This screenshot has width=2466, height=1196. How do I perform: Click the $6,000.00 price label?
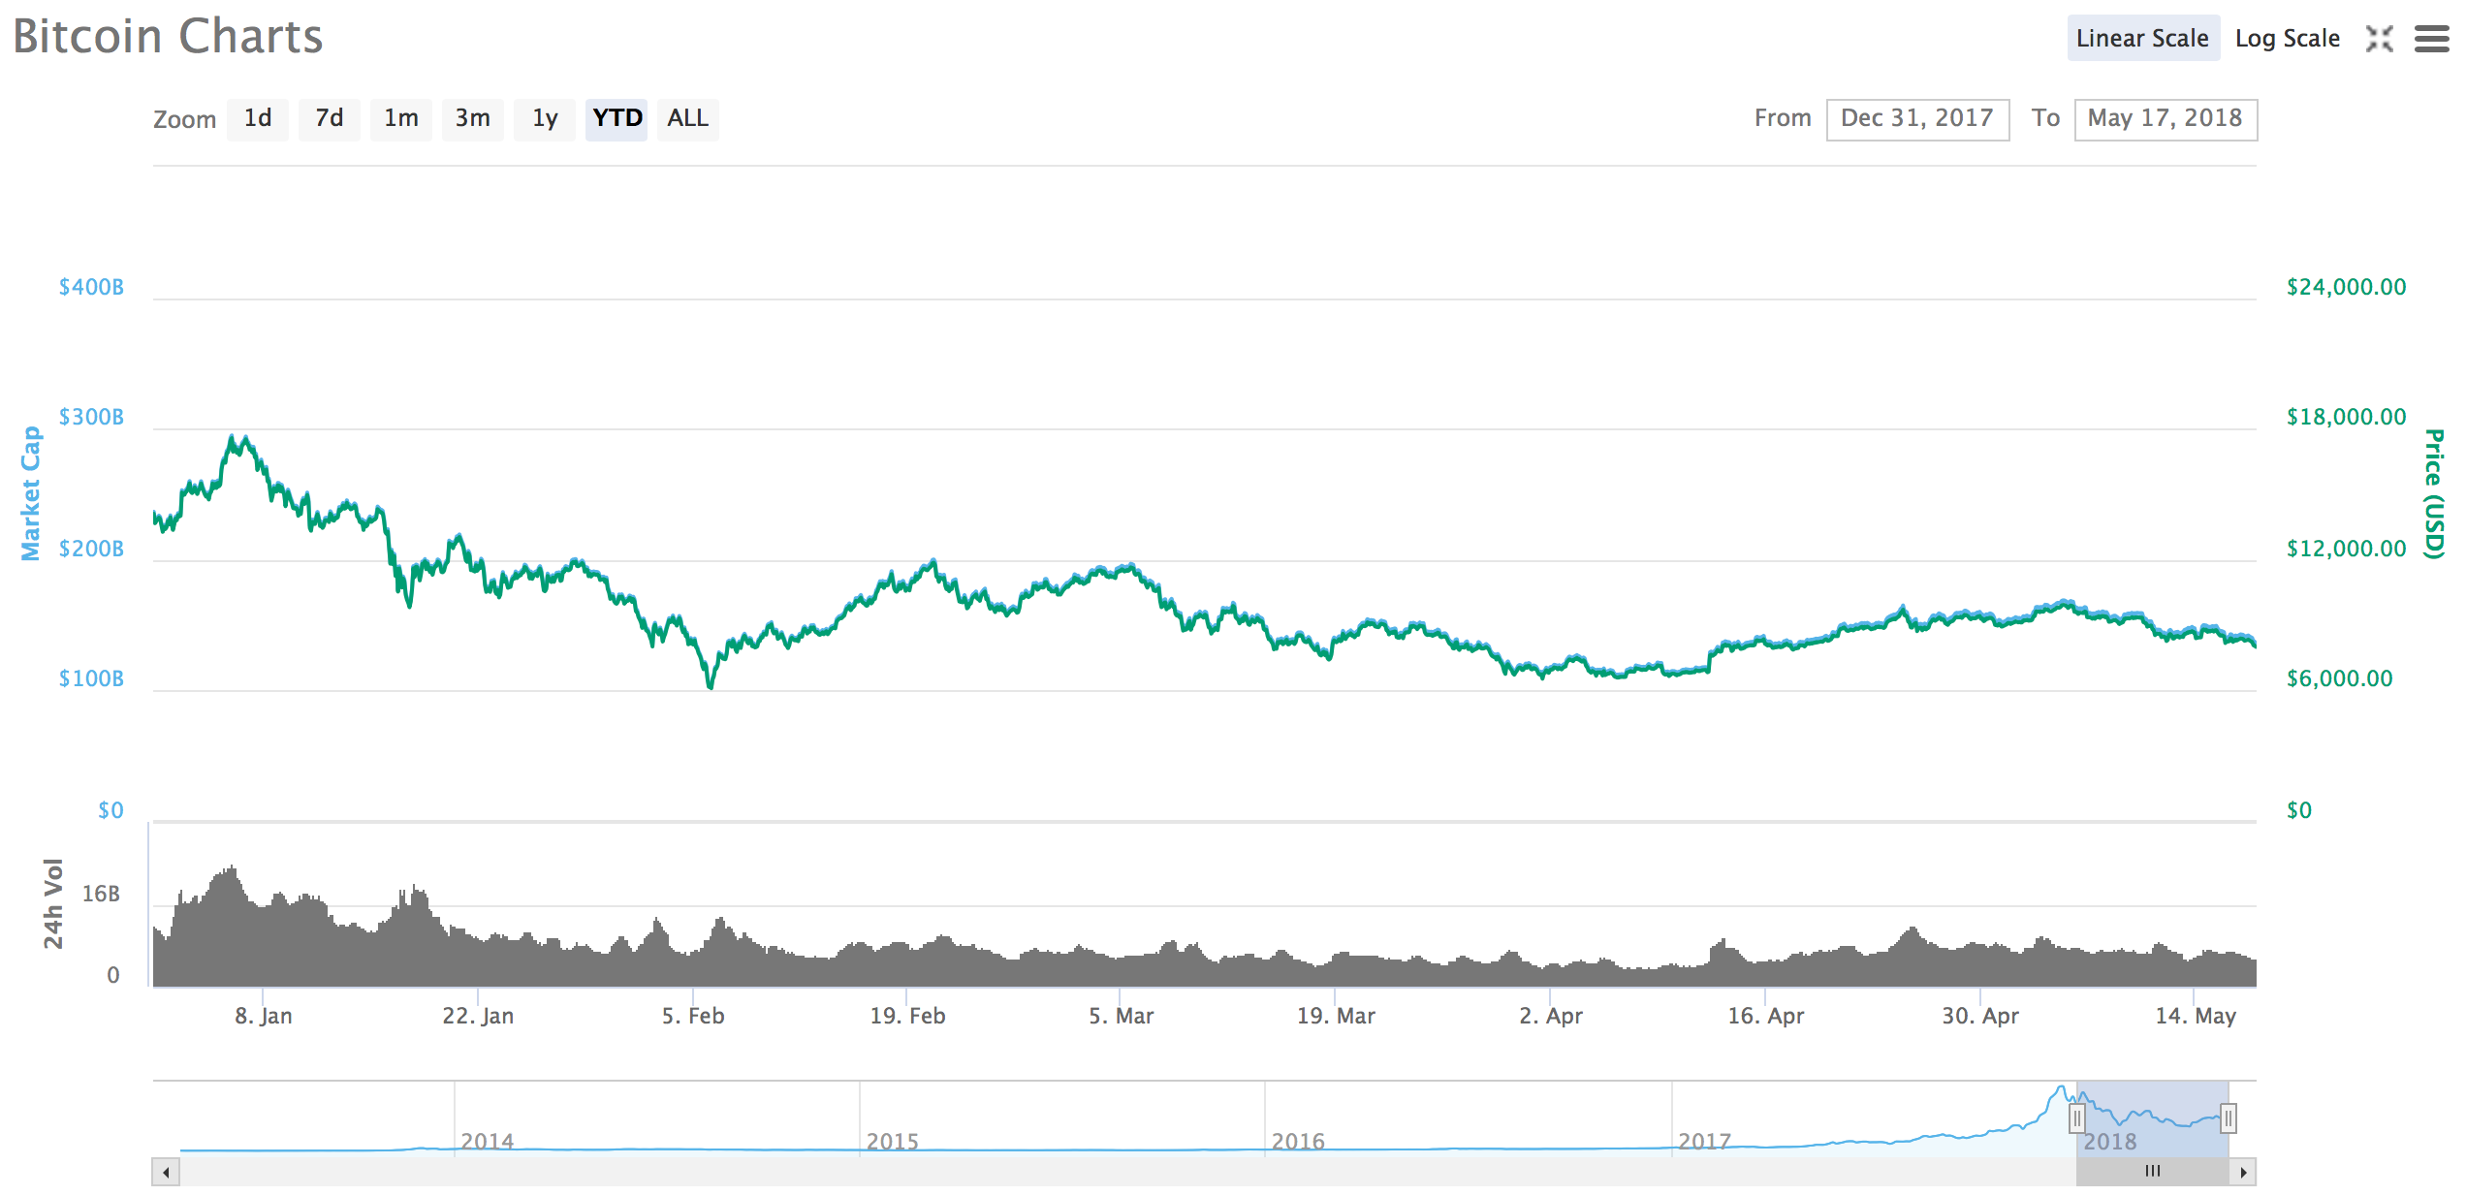point(2339,678)
